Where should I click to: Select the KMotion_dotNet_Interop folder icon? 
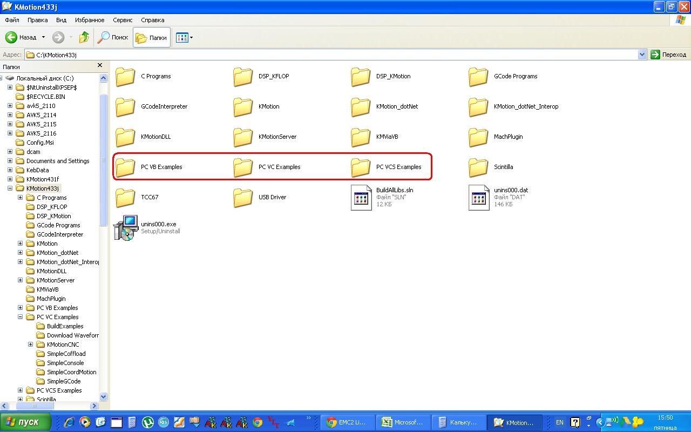[478, 107]
